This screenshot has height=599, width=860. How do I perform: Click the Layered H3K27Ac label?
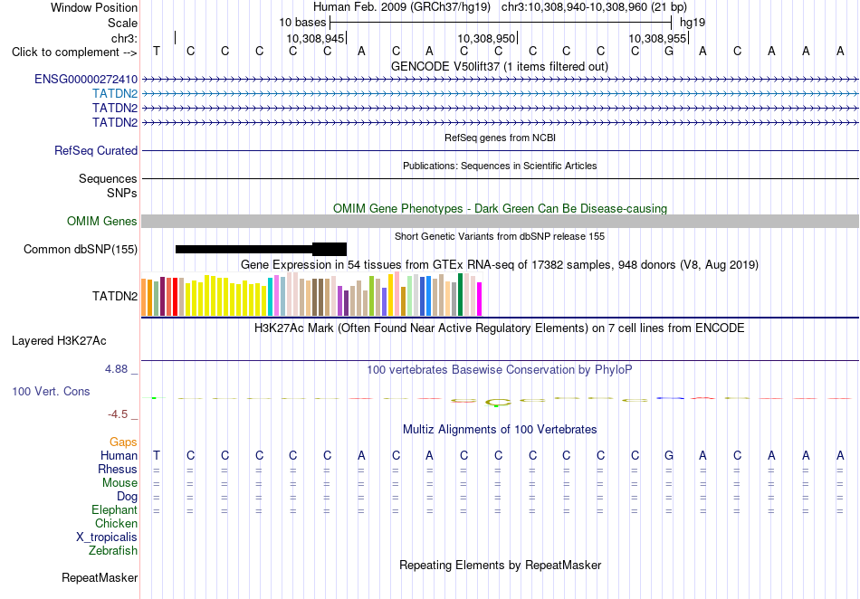pos(59,341)
